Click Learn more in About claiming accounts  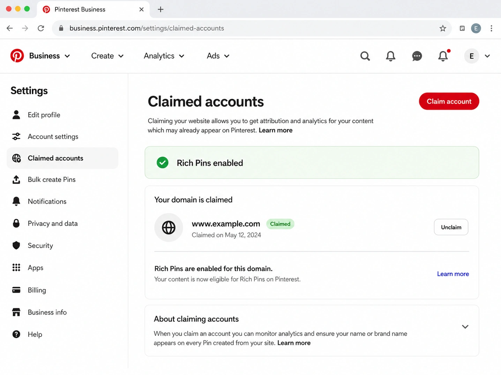point(294,343)
